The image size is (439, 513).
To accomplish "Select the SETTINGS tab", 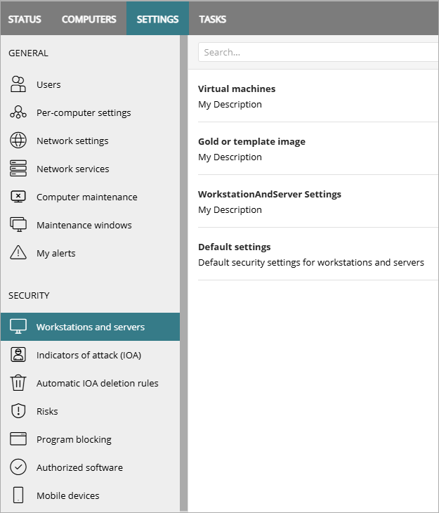I will click(x=157, y=19).
